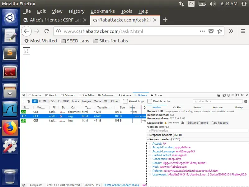Save page to Pocket
The image size is (249, 187).
click(x=211, y=31)
